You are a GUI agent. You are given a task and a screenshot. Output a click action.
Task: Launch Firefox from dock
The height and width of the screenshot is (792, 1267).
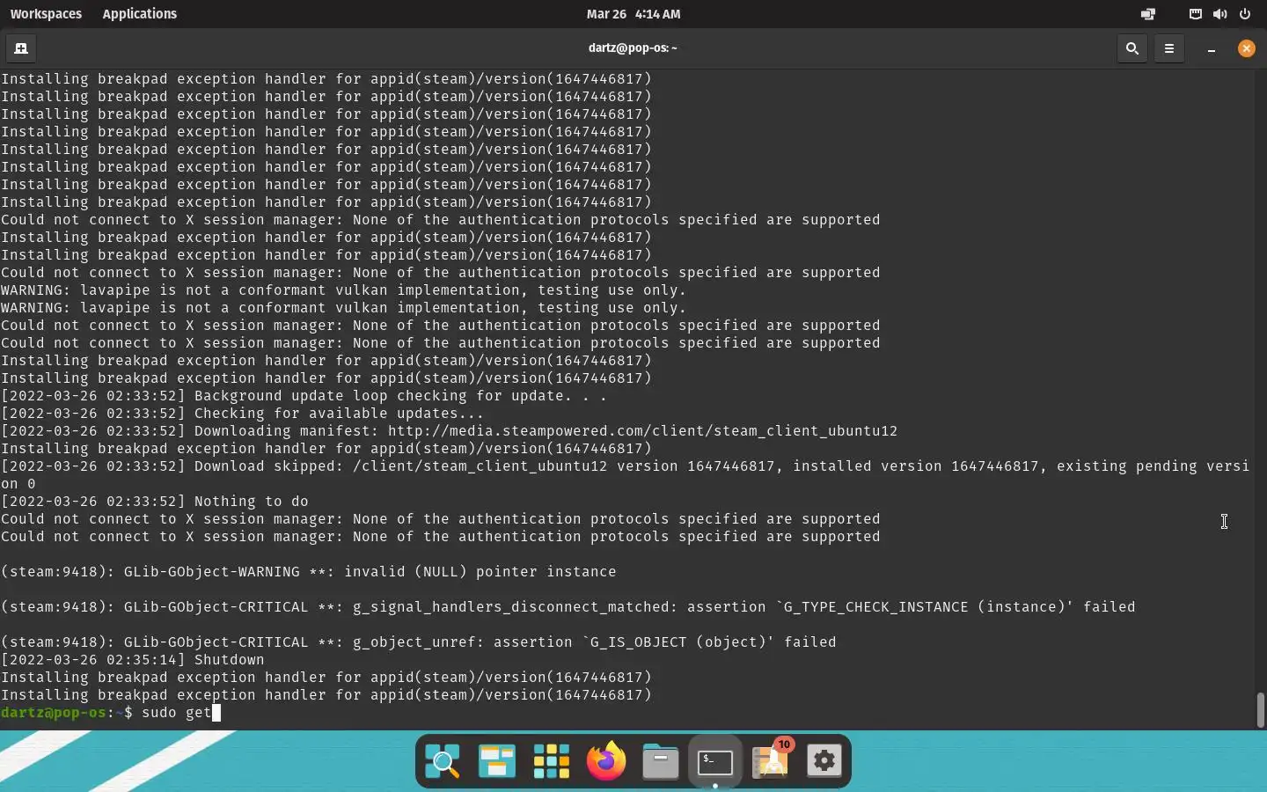click(606, 761)
